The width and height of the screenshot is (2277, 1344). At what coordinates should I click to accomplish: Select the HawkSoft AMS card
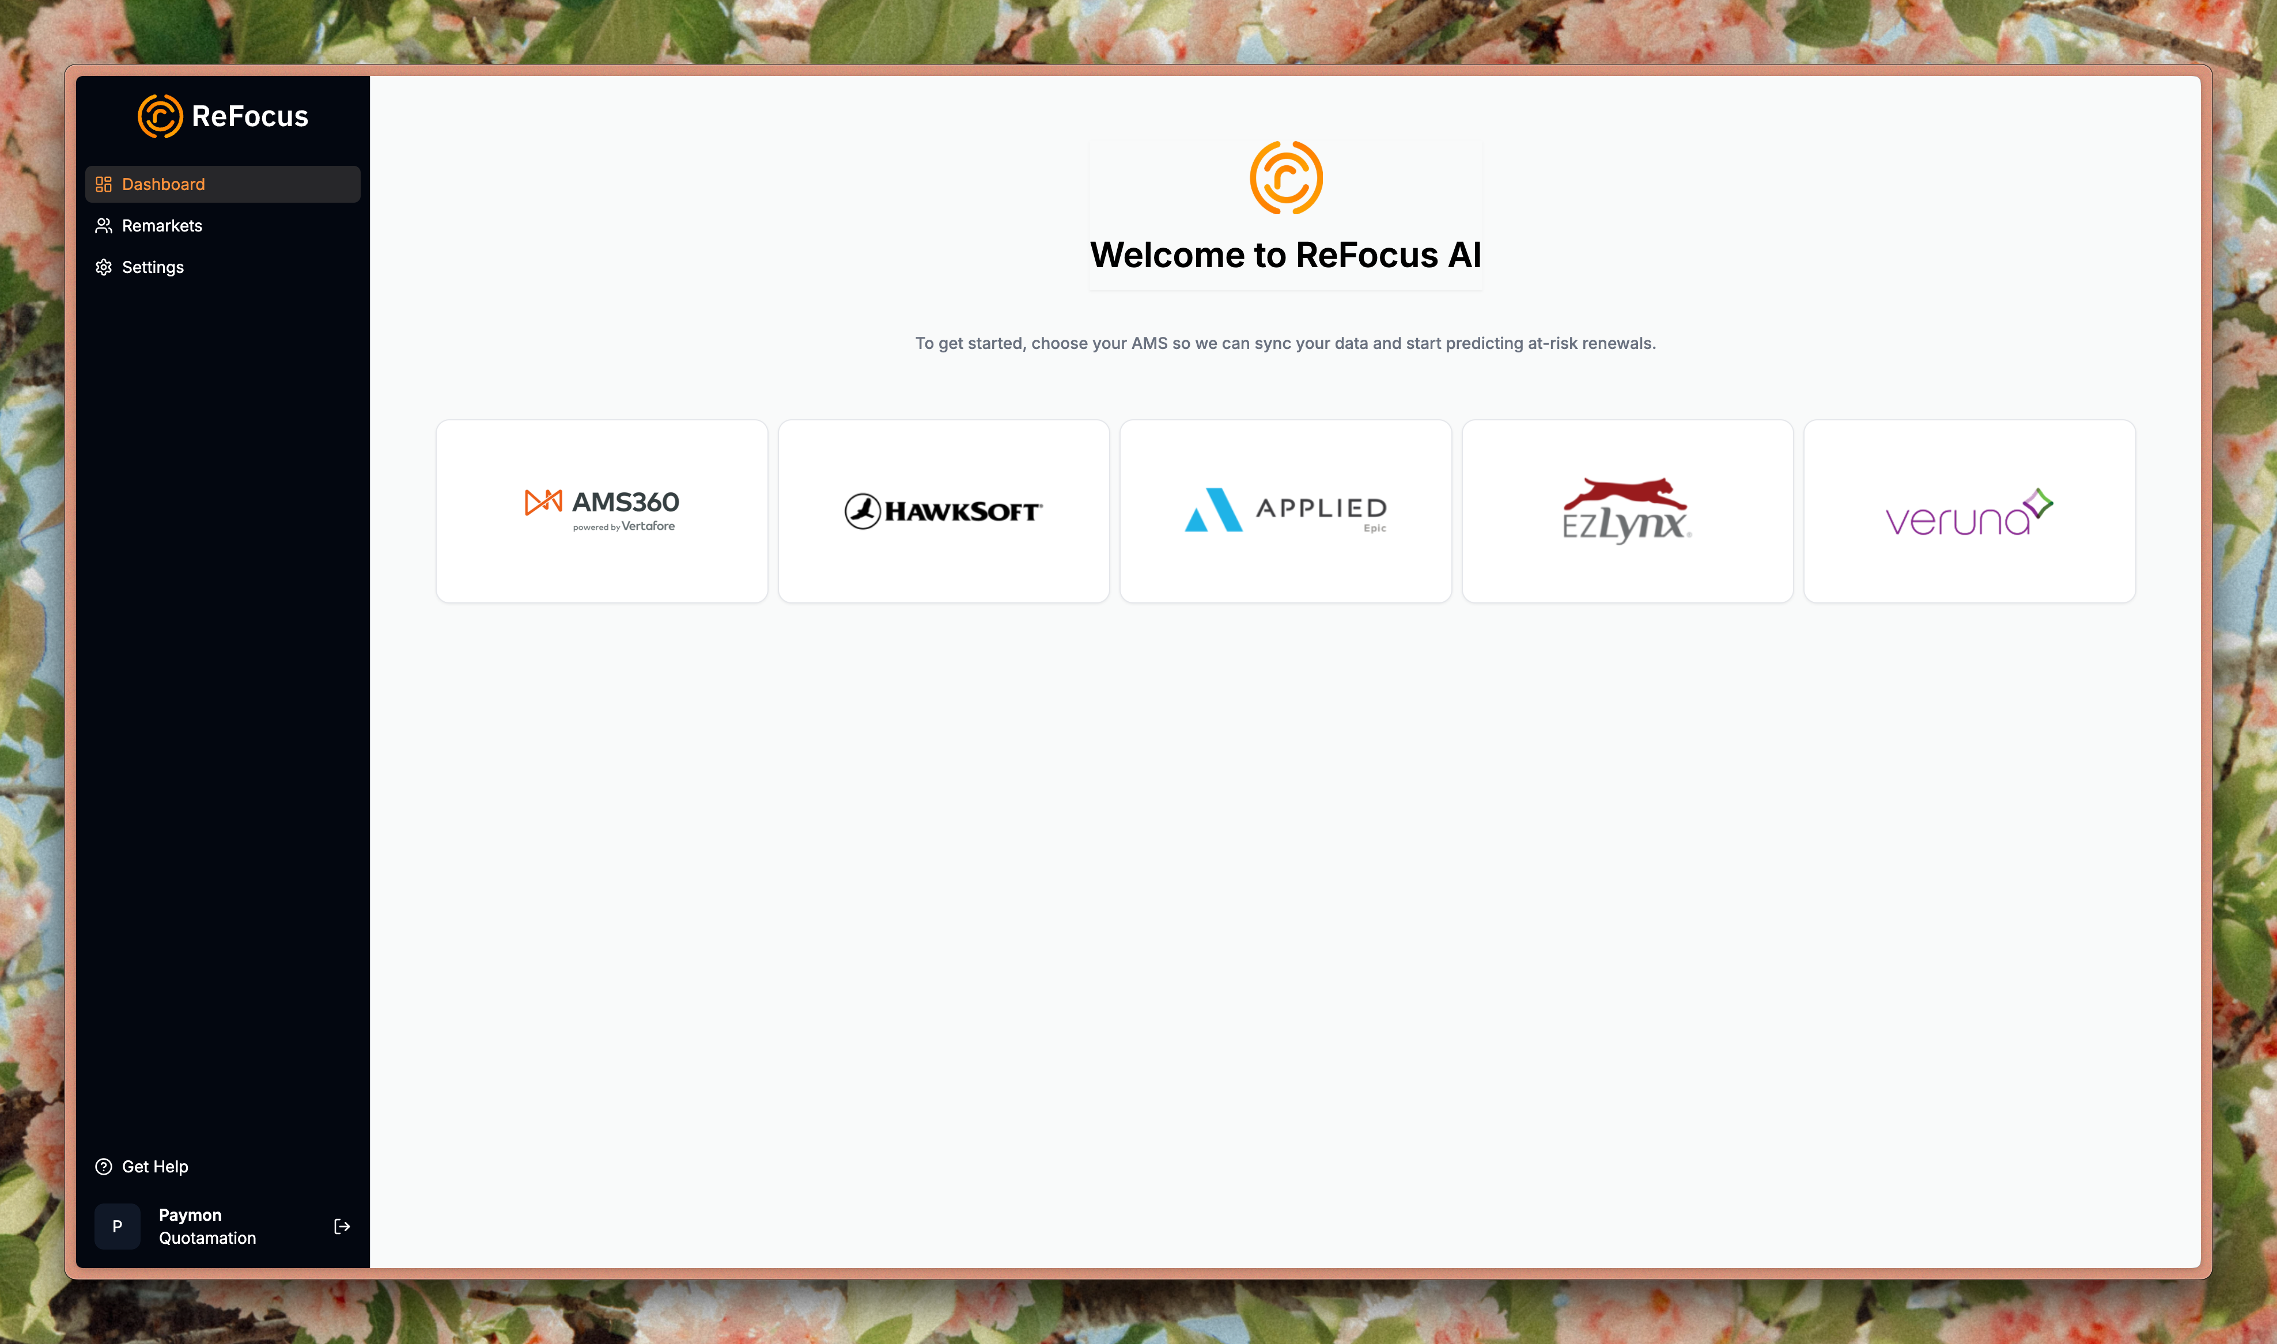click(943, 511)
